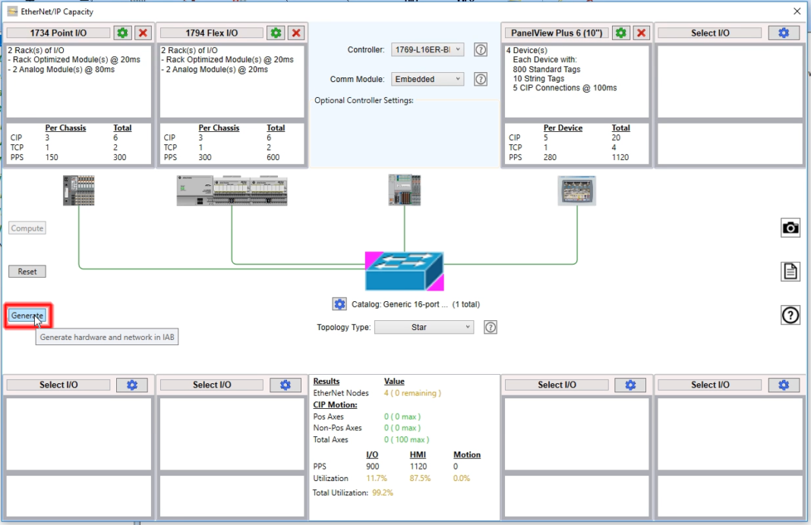The height and width of the screenshot is (525, 811).
Task: Open the report document icon
Action: 790,271
